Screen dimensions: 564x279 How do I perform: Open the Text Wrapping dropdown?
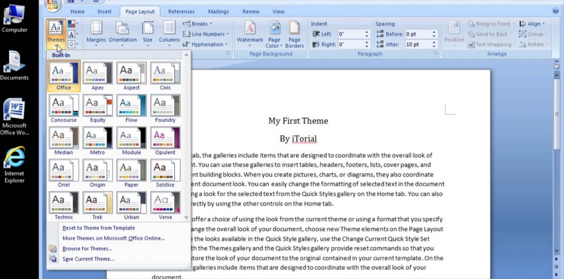491,45
